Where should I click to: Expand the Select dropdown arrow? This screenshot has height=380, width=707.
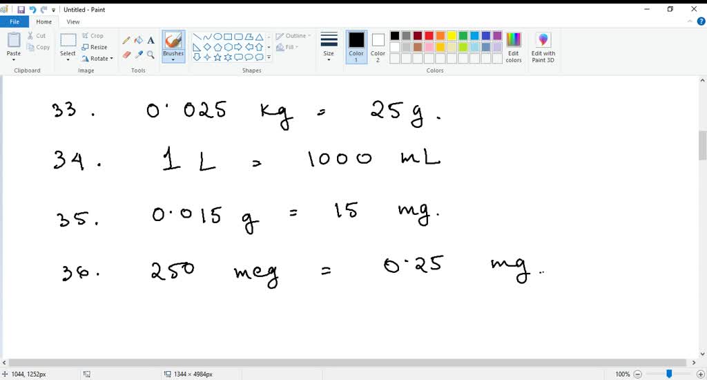tap(68, 59)
